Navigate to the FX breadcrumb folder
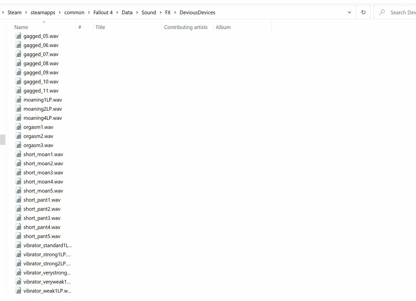Viewport: 416px width, 301px height. coord(168,13)
